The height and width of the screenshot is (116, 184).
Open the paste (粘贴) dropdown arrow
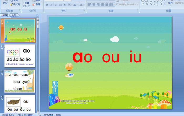(5, 6)
